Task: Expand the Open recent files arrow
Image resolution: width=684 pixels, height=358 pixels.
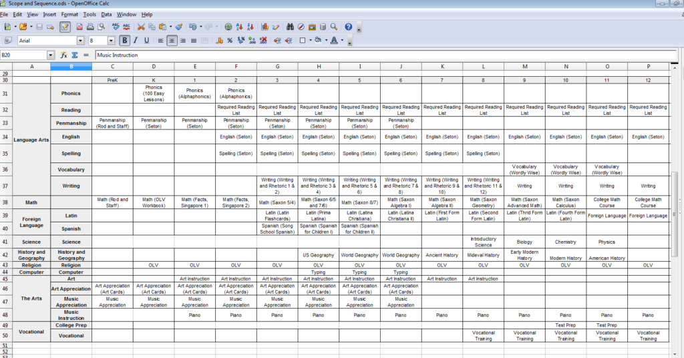Action: pos(31,27)
